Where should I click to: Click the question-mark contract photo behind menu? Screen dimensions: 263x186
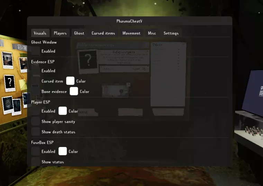coord(88,61)
